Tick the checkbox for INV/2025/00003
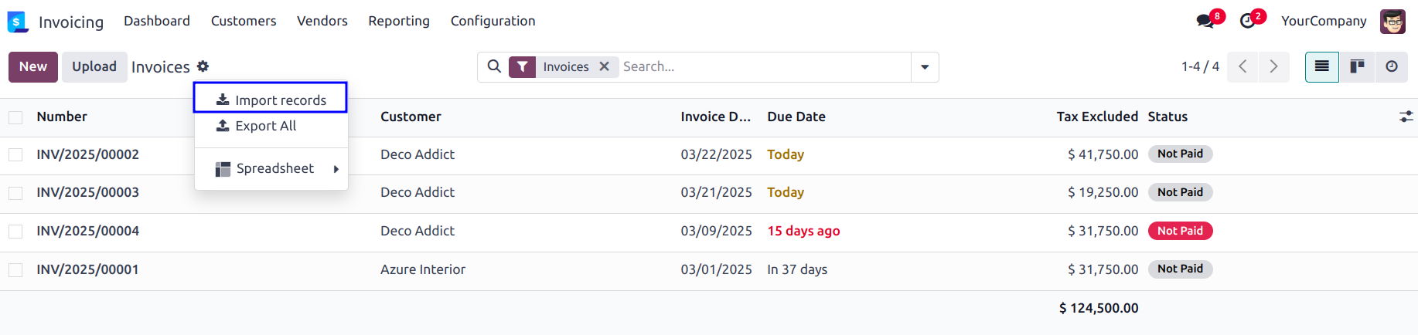The width and height of the screenshot is (1418, 335). [x=15, y=193]
